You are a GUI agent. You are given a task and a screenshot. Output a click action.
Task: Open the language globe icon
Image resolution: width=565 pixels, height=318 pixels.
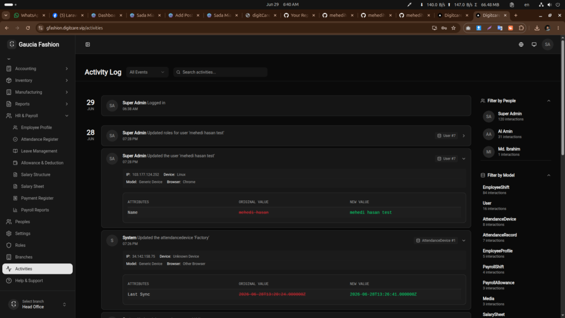521,44
